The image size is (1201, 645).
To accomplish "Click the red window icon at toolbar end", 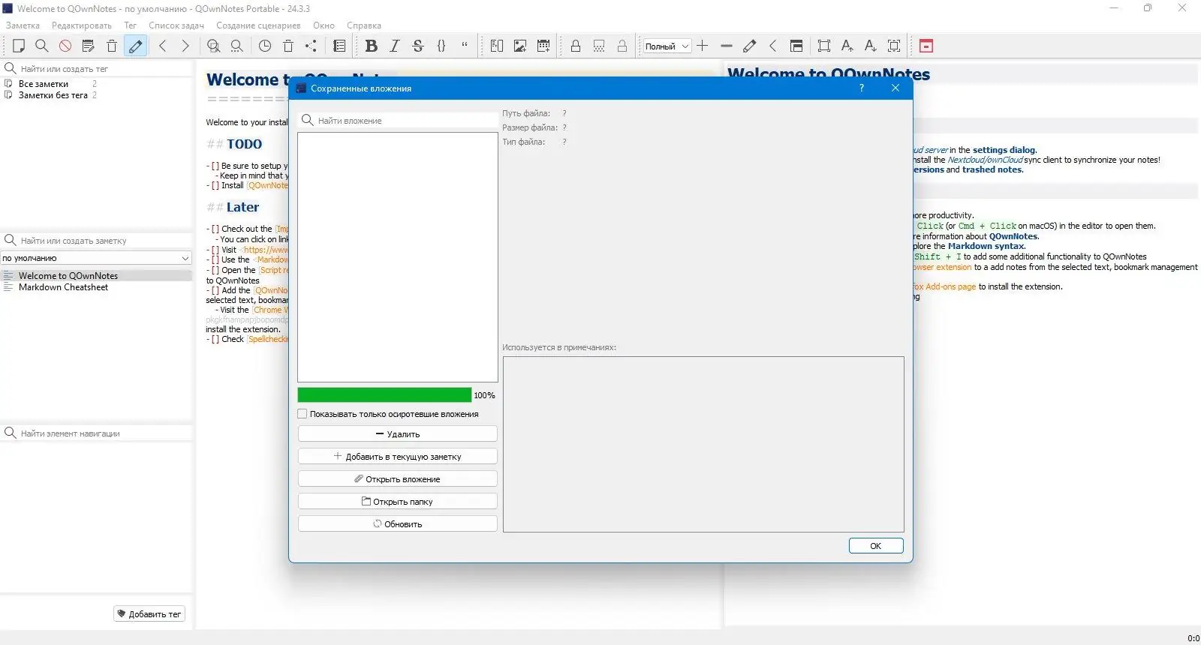I will [926, 46].
